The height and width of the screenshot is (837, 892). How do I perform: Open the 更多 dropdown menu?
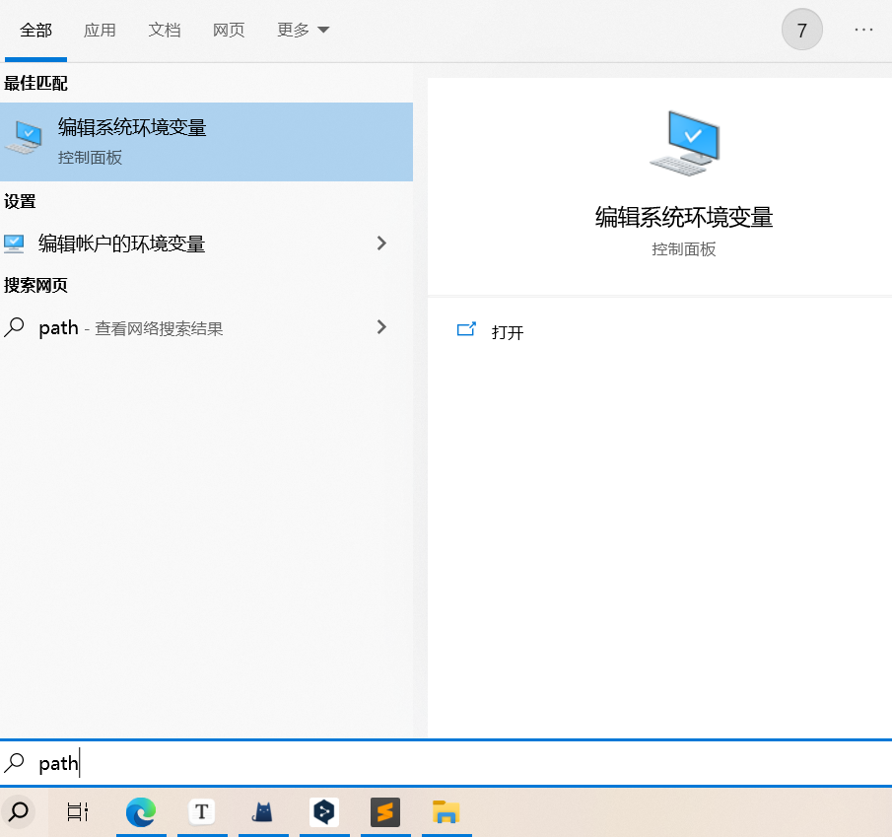coord(303,30)
